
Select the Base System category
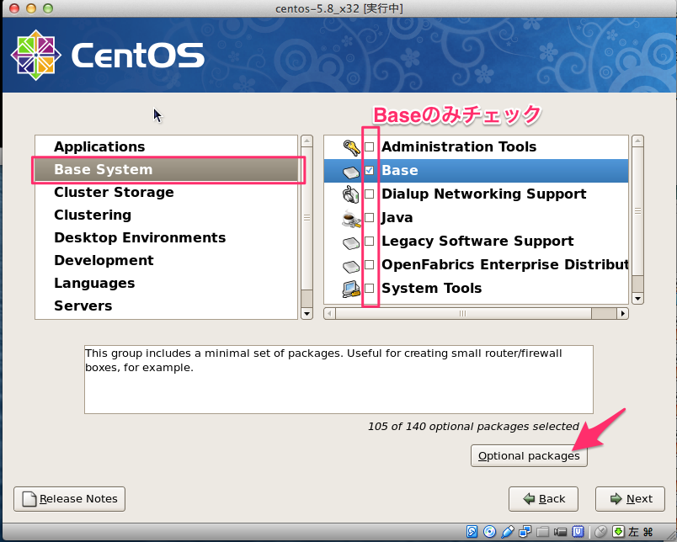coord(166,170)
